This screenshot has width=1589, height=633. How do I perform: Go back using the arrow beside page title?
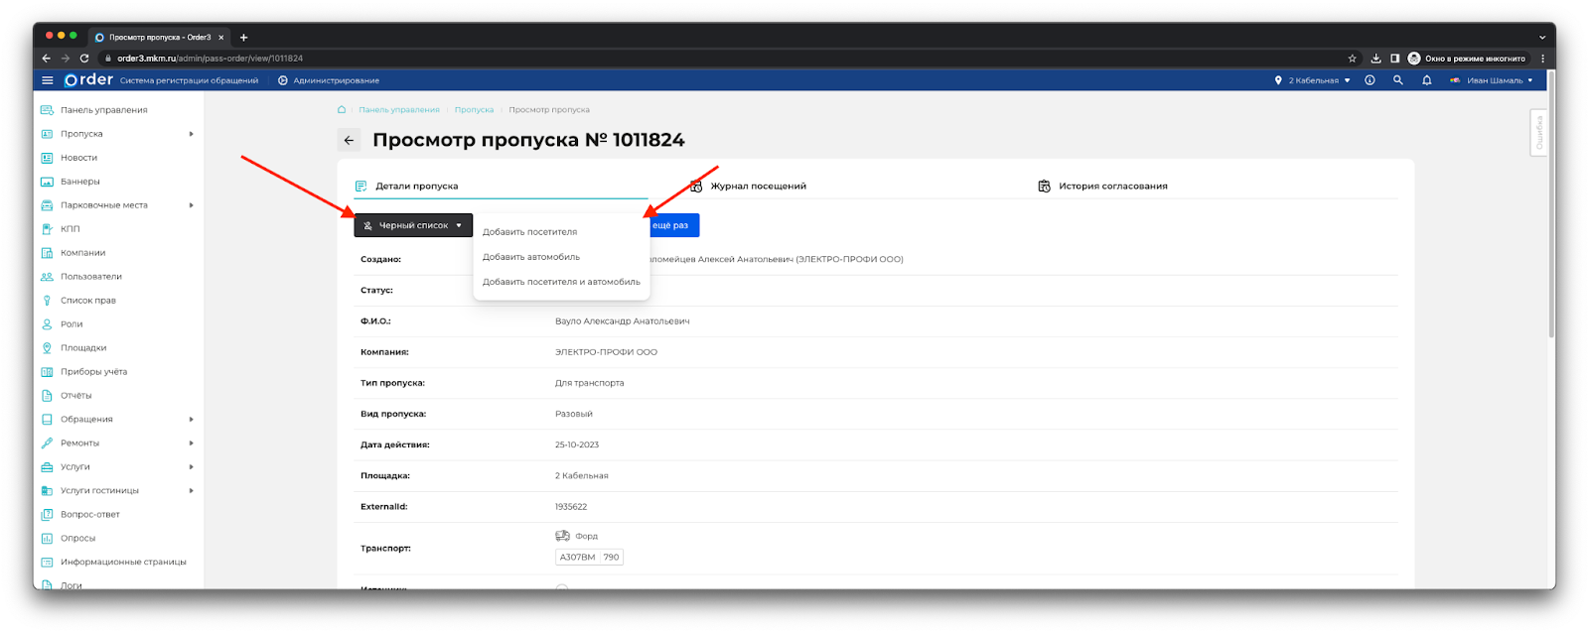pos(349,141)
